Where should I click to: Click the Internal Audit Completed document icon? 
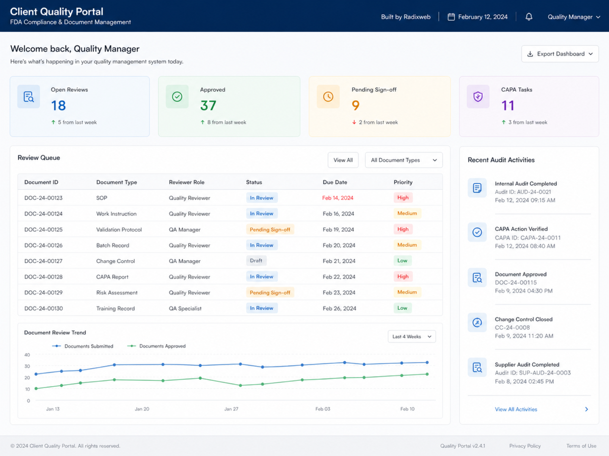pyautogui.click(x=477, y=188)
